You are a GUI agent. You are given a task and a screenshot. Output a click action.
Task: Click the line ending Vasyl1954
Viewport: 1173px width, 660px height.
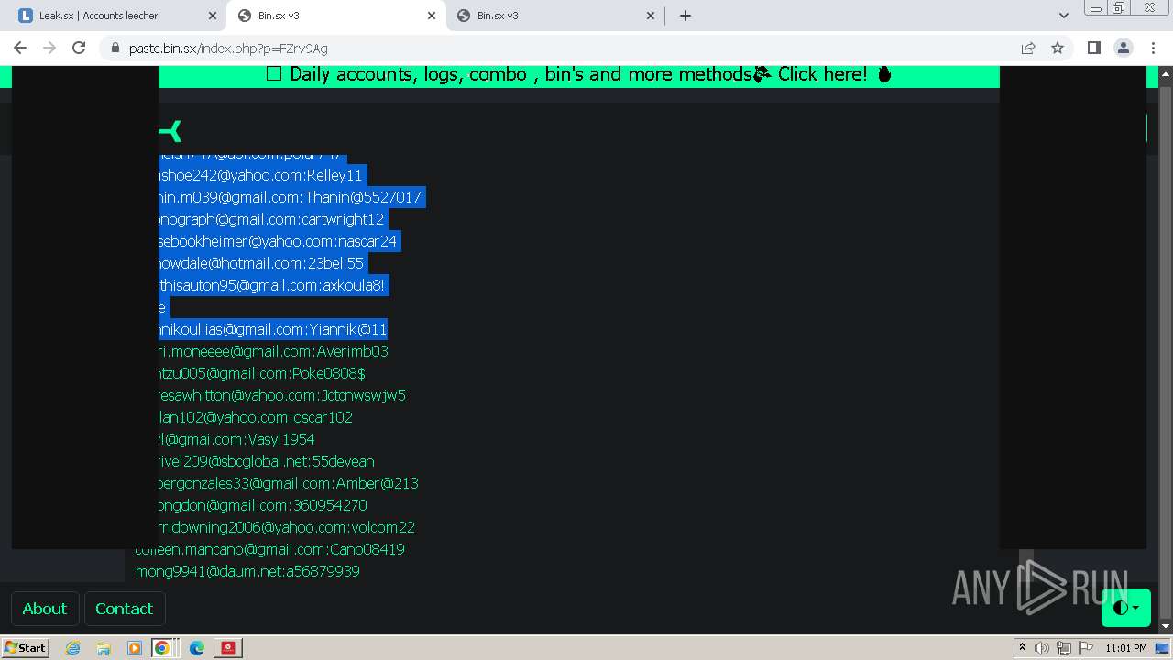click(237, 439)
